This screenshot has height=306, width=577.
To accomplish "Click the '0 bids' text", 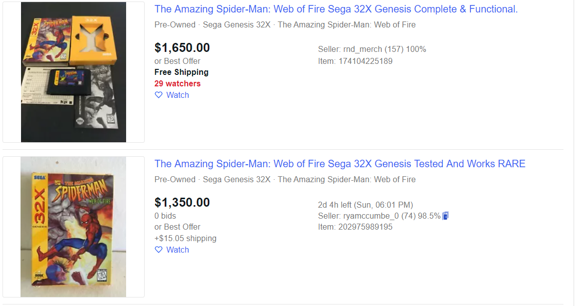I will pos(165,216).
